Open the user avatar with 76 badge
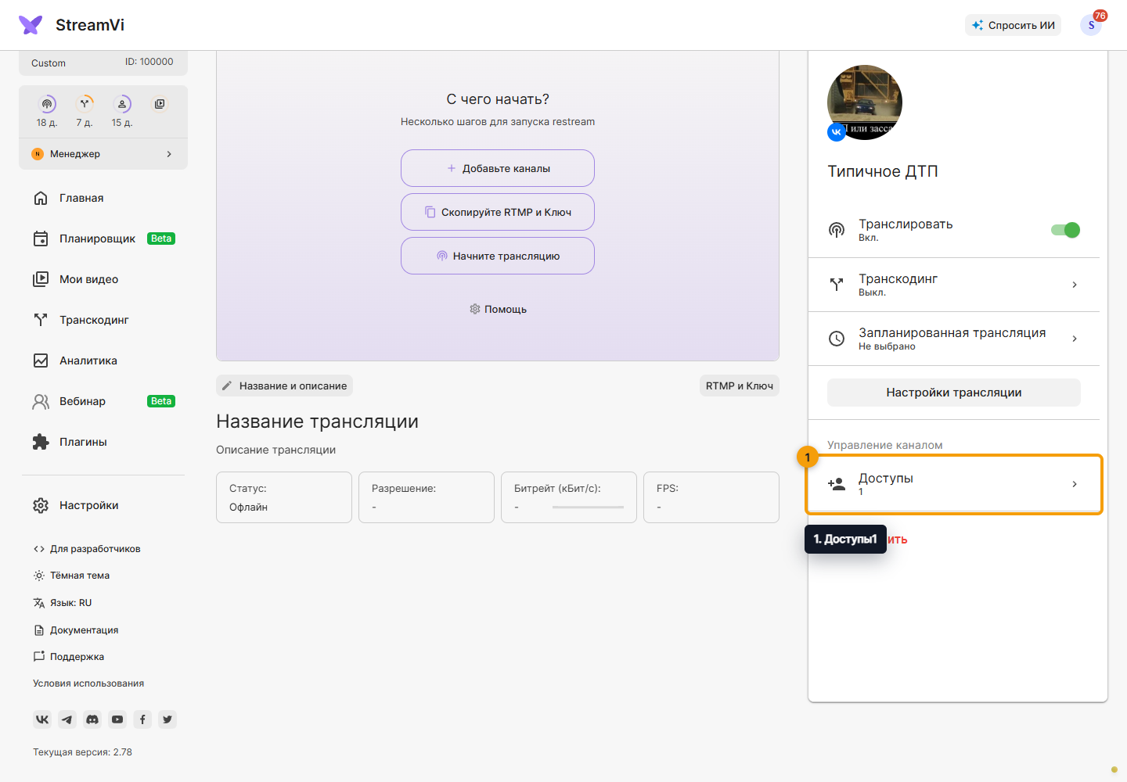The width and height of the screenshot is (1127, 782). pyautogui.click(x=1091, y=25)
